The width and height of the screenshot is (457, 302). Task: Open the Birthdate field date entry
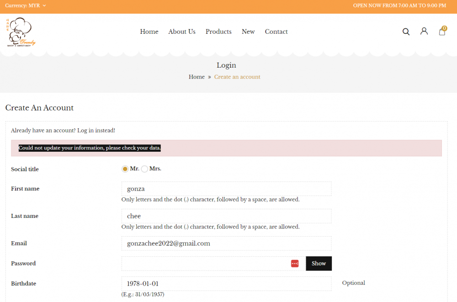tap(226, 283)
